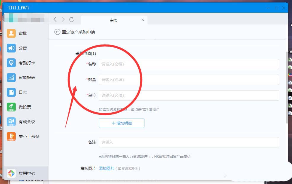Select the 单位 input field
Image resolution: width=292 pixels, height=184 pixels.
pos(189,95)
